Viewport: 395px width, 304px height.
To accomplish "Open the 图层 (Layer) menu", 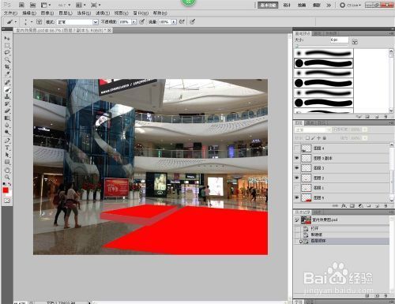I will (x=66, y=13).
